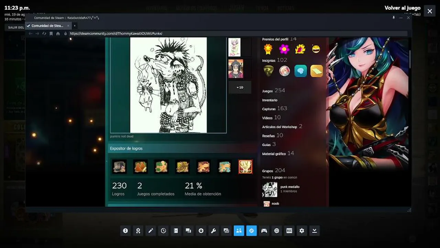Screen dimensions: 440x248
Task: Open the achievements icon in overlay toolbar
Action: coord(138,231)
